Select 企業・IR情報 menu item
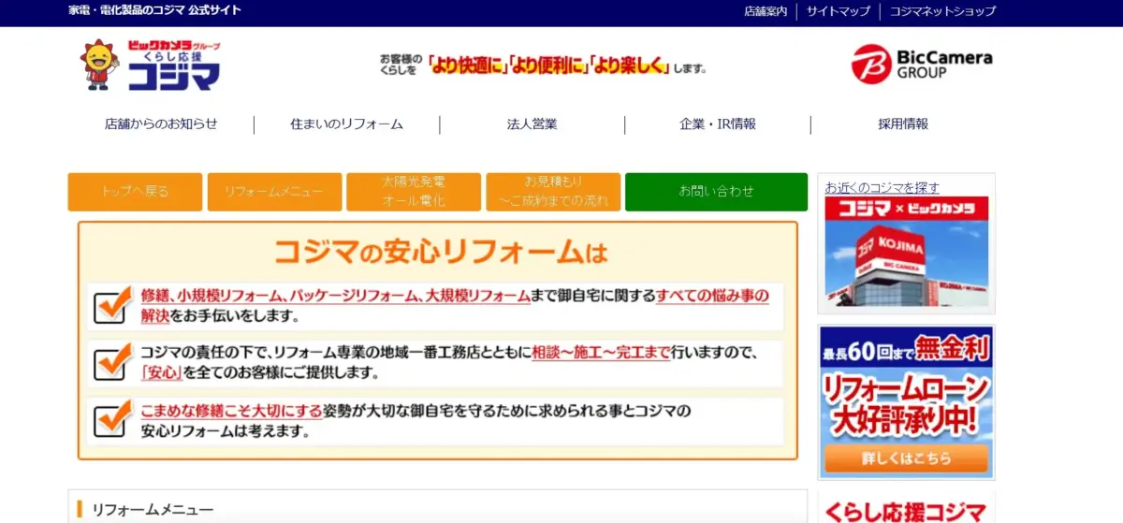 (718, 124)
